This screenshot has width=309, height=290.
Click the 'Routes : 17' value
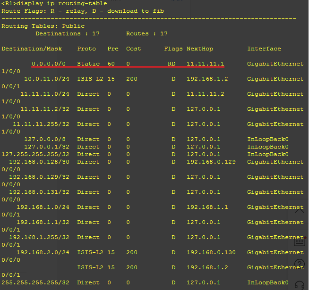(147, 33)
